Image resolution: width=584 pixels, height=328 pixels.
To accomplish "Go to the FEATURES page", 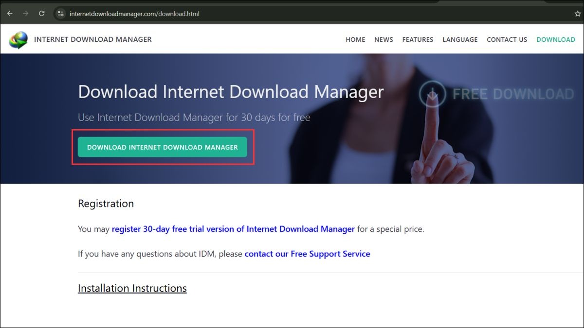I will point(418,40).
